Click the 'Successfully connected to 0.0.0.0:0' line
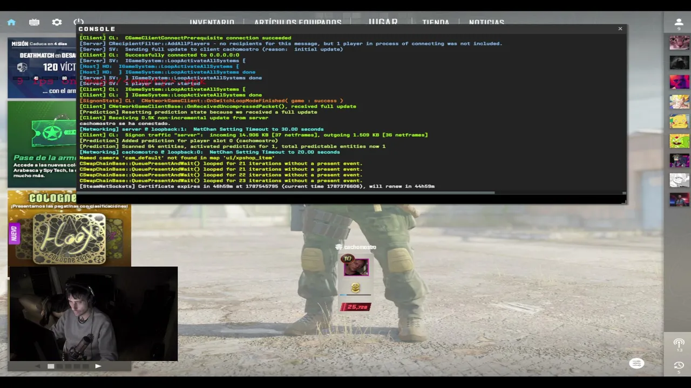691x388 pixels. point(159,55)
